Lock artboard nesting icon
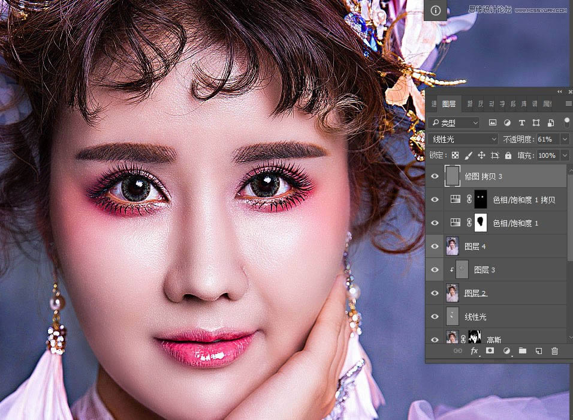The height and width of the screenshot is (420, 573). (x=495, y=155)
